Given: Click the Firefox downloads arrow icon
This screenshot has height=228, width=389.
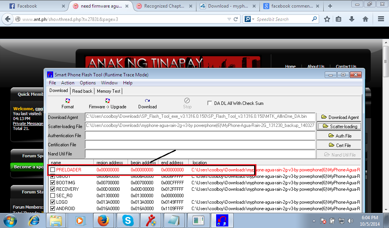Looking at the screenshot, I should pos(352,19).
